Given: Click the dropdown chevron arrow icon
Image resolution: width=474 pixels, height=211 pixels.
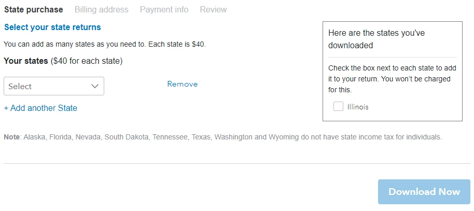Looking at the screenshot, I should point(95,86).
